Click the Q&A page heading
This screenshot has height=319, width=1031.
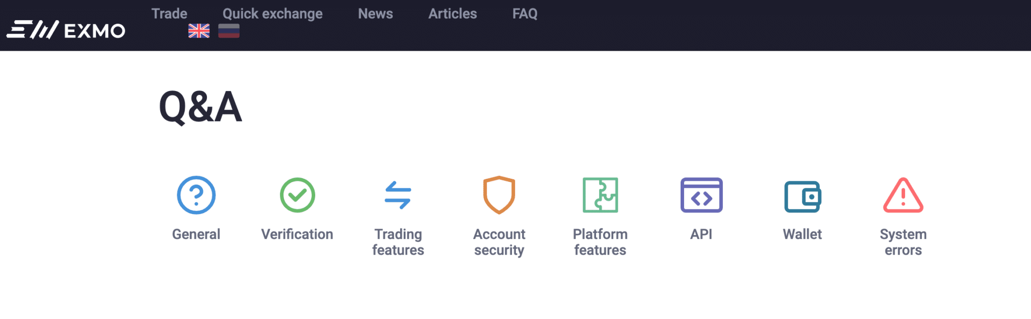pyautogui.click(x=200, y=107)
